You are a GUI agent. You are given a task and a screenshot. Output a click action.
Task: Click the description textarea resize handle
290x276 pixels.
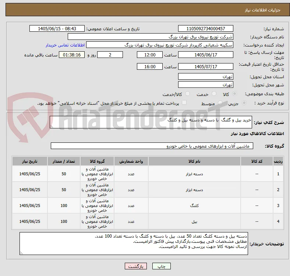(52, 126)
